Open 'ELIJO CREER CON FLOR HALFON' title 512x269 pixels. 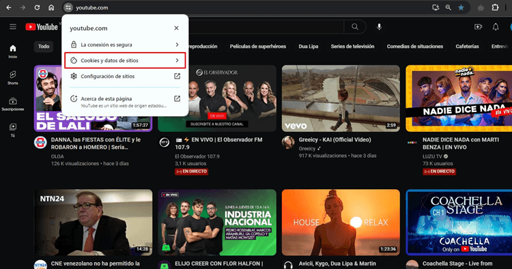point(218,264)
